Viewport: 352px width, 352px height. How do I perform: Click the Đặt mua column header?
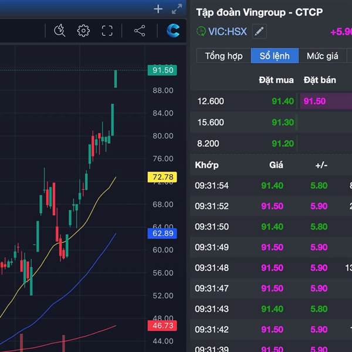(276, 80)
